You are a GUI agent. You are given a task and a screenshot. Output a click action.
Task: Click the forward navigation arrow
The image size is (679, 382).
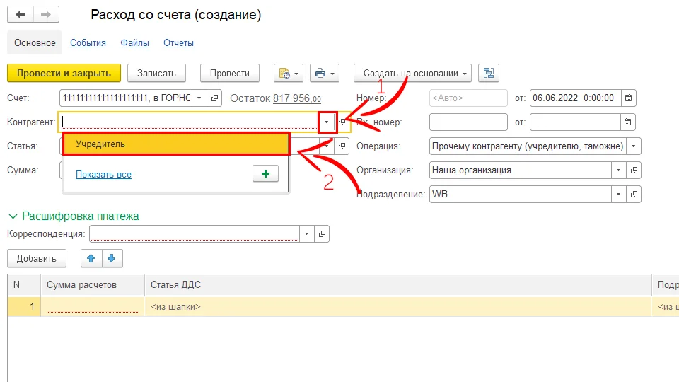coord(46,15)
